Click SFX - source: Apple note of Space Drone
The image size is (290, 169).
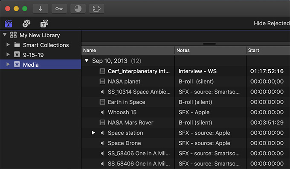204,143
